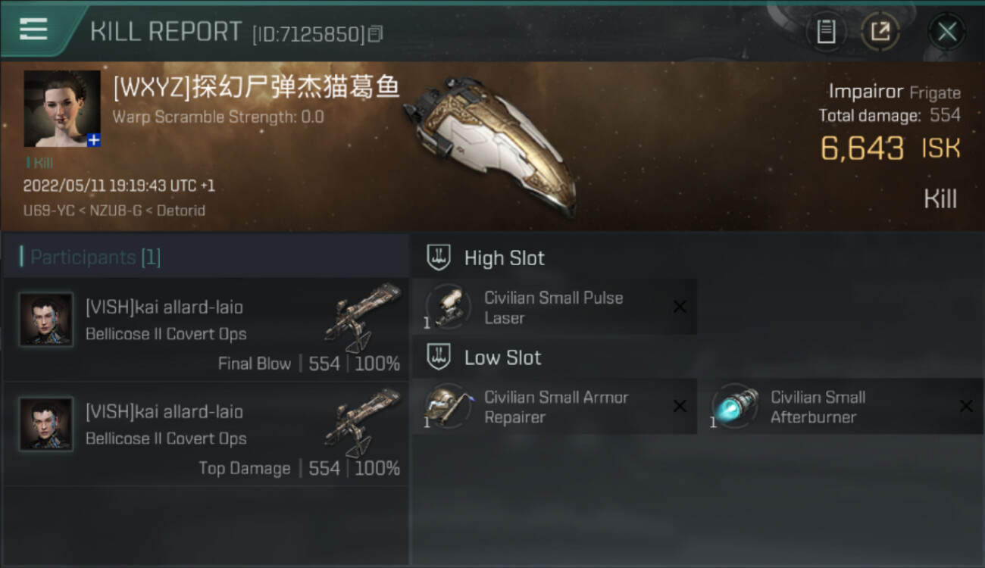Copy the kill report ID

[377, 33]
